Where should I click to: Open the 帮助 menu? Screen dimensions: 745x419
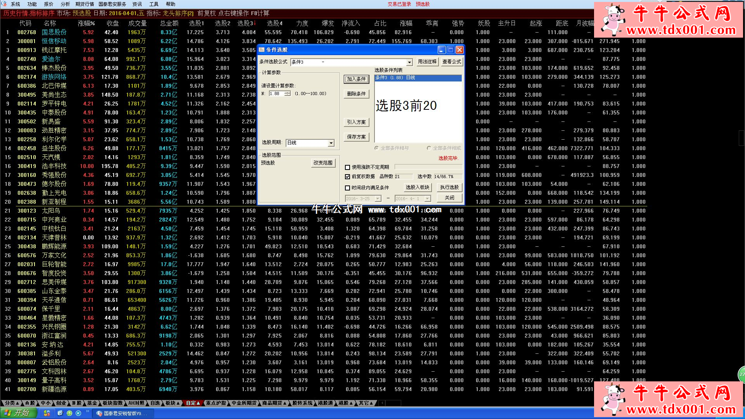pos(171,4)
